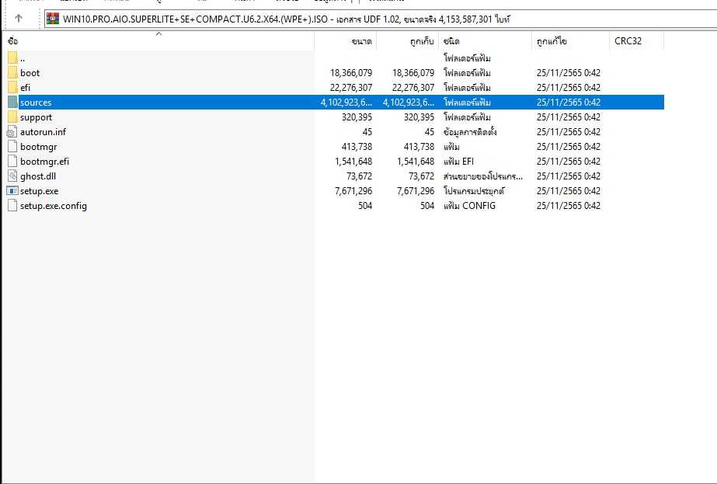Click the 'sources' folder name

pos(36,103)
